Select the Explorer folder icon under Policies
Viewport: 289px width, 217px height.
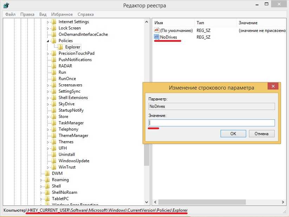(x=60, y=47)
